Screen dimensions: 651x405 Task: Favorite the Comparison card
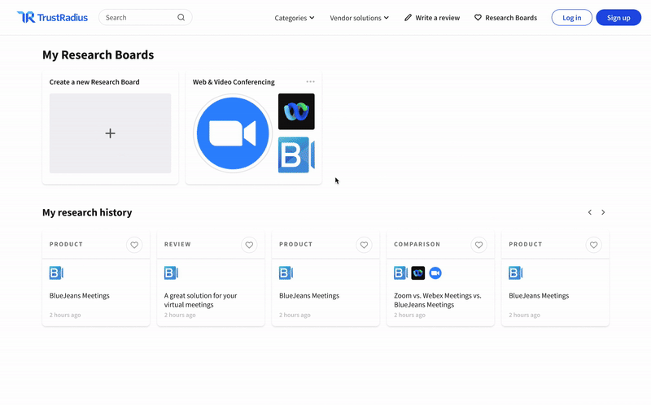pyautogui.click(x=478, y=245)
